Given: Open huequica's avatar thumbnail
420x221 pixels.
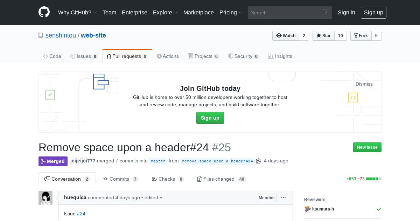Looking at the screenshot, I should pyautogui.click(x=45, y=198).
